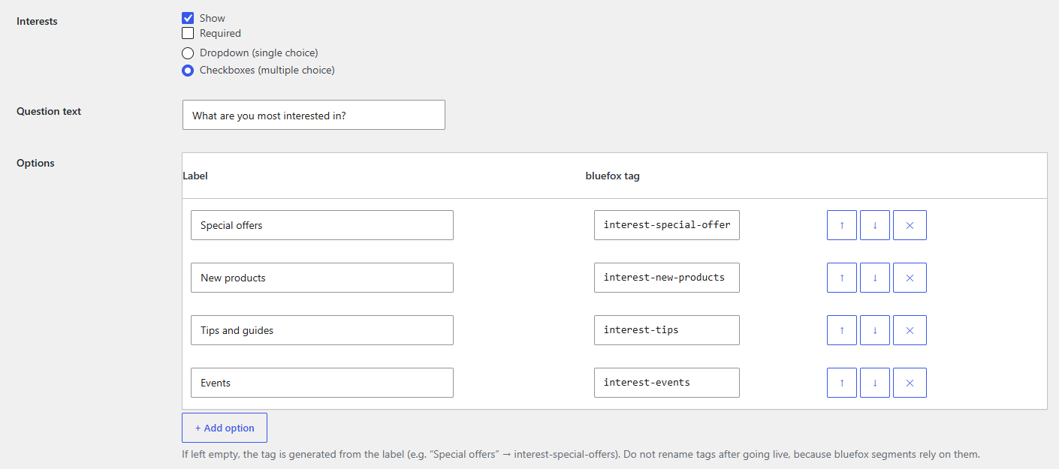This screenshot has height=469, width=1059.
Task: Click the + Add option button
Action: point(225,428)
